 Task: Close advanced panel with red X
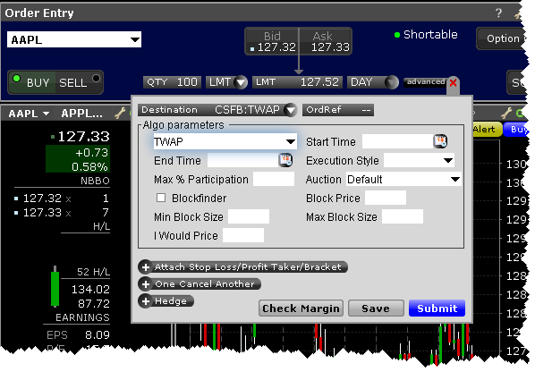[453, 83]
